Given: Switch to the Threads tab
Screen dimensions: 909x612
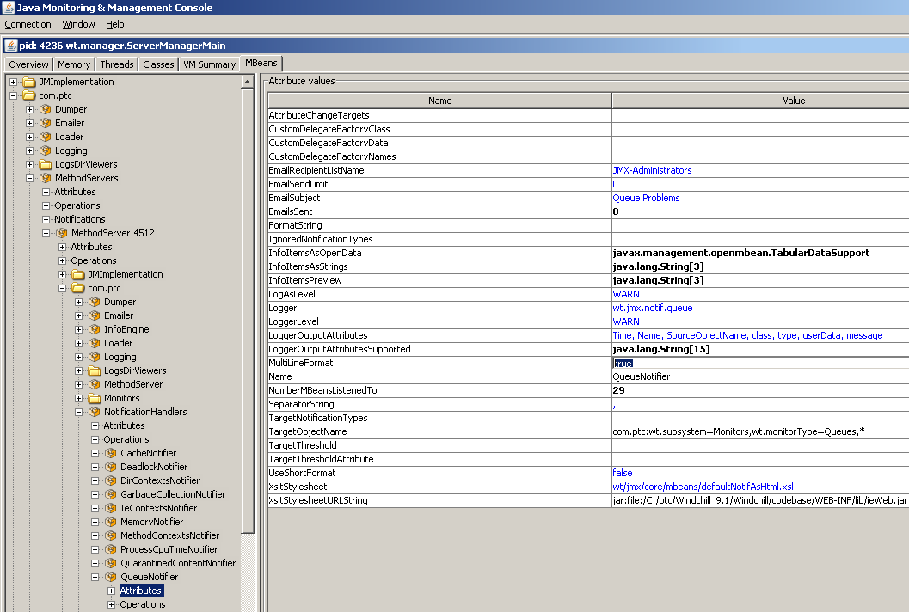Looking at the screenshot, I should point(116,64).
